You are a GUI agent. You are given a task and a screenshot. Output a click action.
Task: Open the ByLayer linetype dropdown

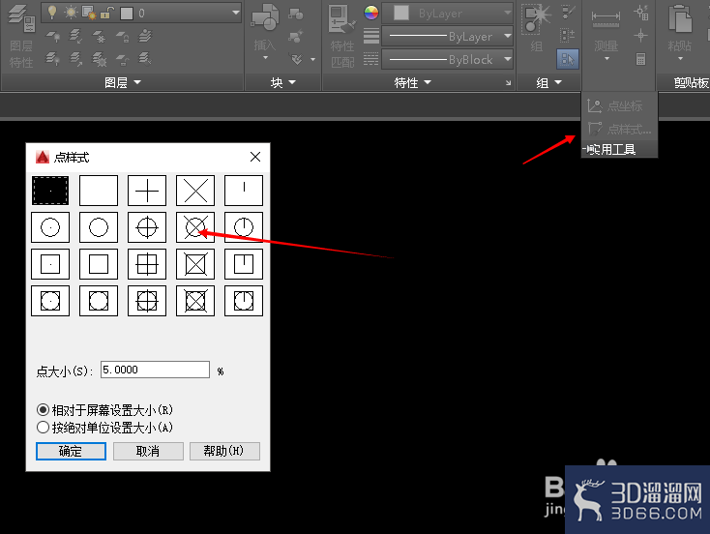[447, 36]
